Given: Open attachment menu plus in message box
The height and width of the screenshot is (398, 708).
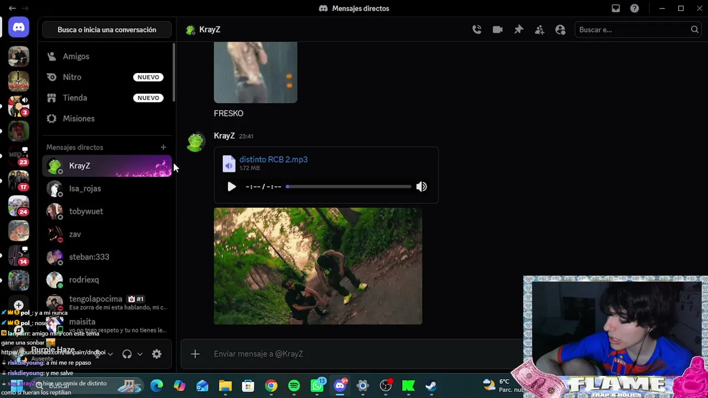Looking at the screenshot, I should tap(195, 354).
